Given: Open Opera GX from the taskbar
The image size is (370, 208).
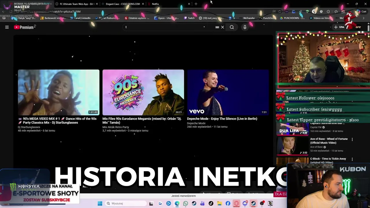Looking at the screenshot, I should click(236, 204).
